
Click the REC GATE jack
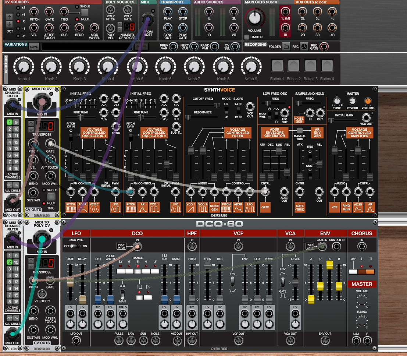click(324, 46)
